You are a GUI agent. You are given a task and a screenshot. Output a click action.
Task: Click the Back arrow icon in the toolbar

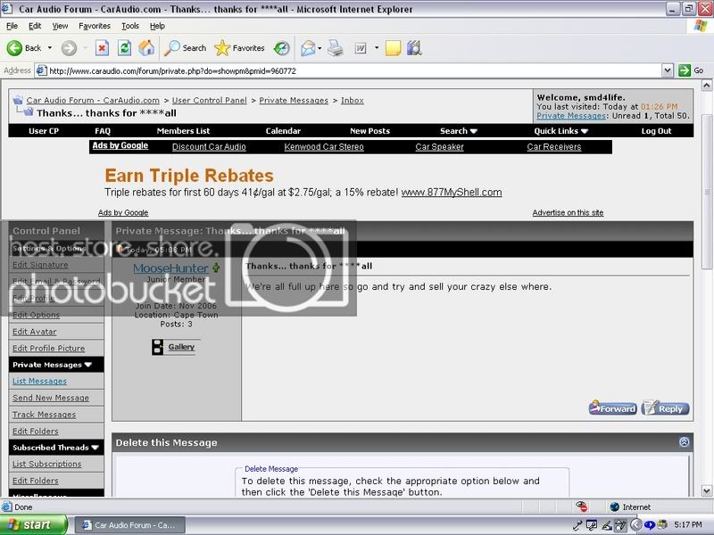click(x=14, y=48)
